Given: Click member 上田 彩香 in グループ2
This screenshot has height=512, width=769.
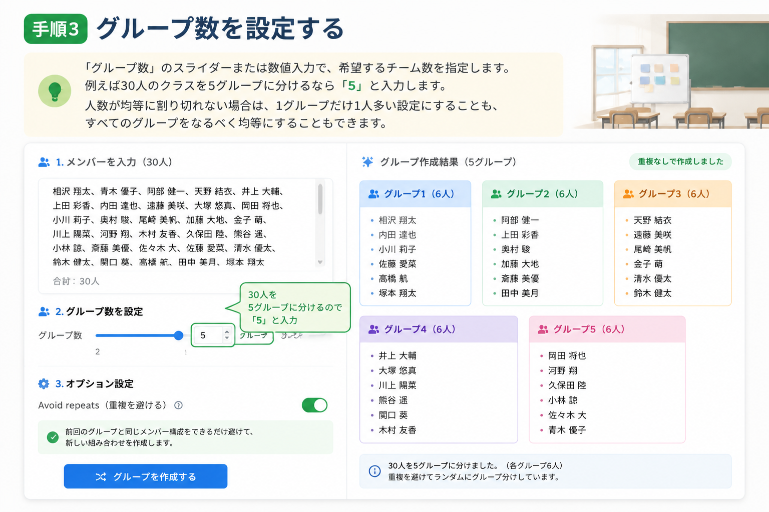Looking at the screenshot, I should (x=520, y=235).
